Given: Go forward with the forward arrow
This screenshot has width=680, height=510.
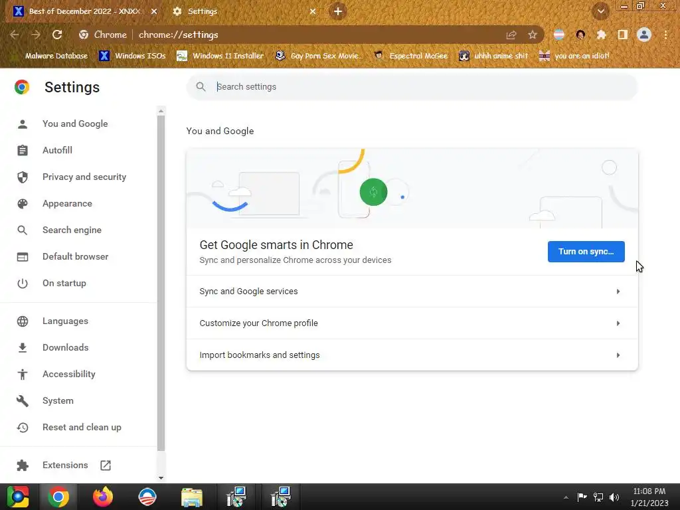Looking at the screenshot, I should tap(36, 35).
